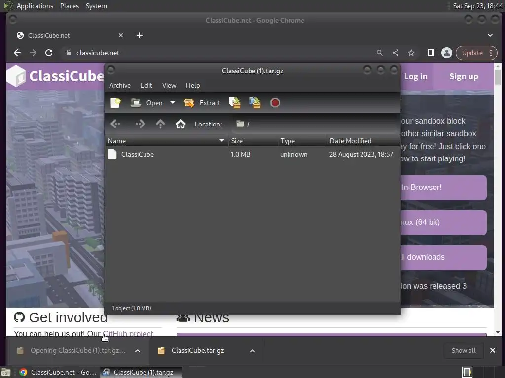The image size is (505, 378).
Task: Click the padlock site info icon
Action: tap(68, 53)
